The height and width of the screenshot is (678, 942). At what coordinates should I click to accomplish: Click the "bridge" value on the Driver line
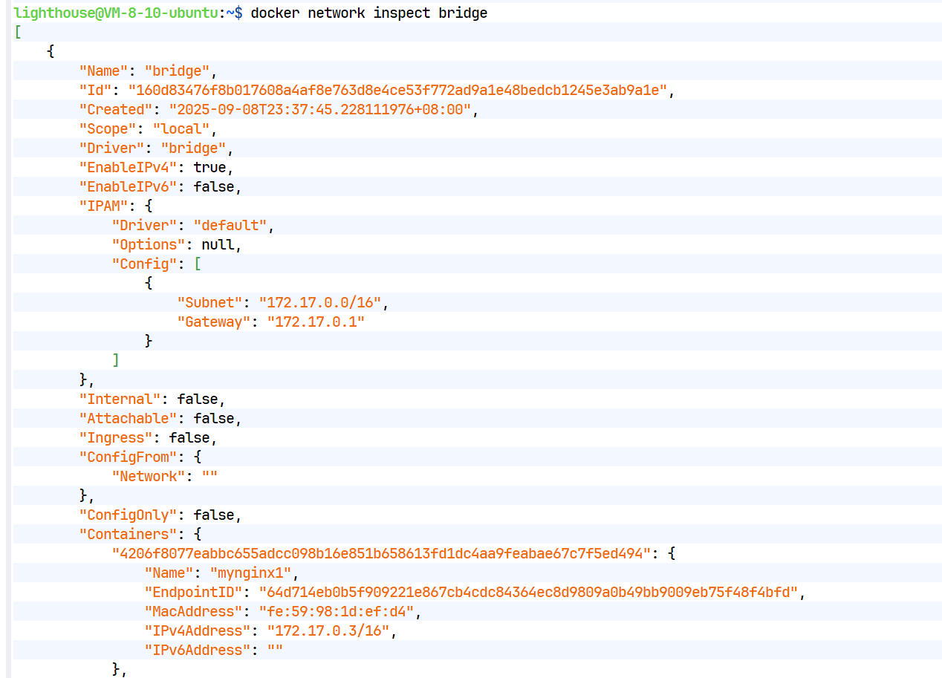193,148
